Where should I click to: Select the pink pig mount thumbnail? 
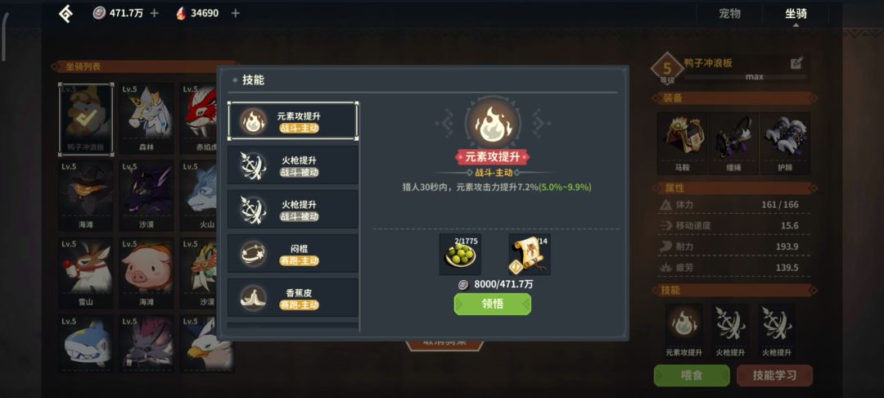147,273
